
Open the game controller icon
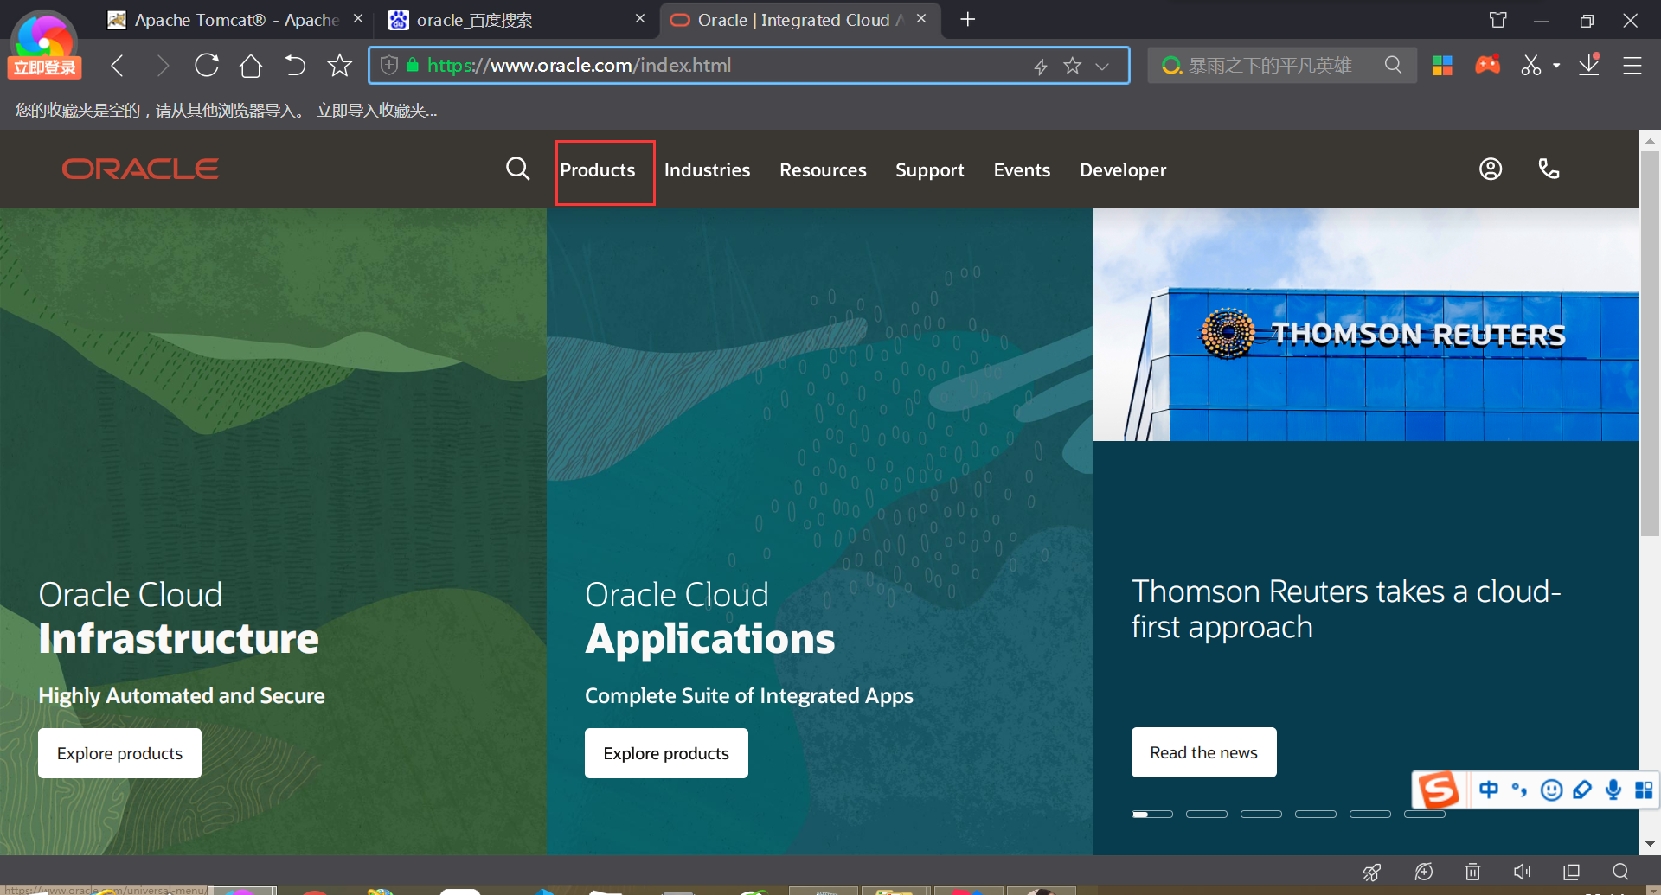1488,65
